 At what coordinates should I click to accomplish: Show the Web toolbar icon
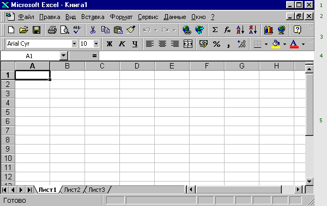point(199,30)
